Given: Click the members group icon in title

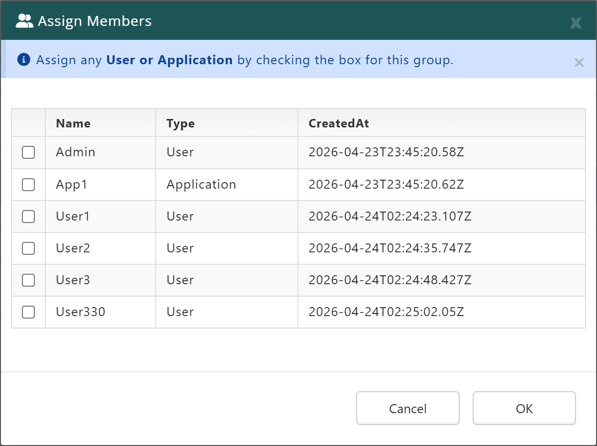Looking at the screenshot, I should (24, 21).
